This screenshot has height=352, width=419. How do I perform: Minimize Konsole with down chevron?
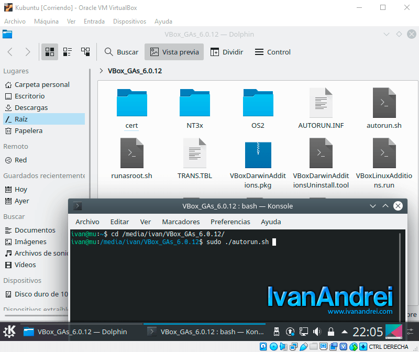(373, 206)
